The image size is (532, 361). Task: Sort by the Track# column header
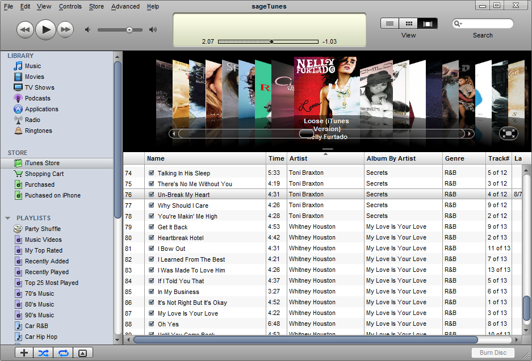499,158
